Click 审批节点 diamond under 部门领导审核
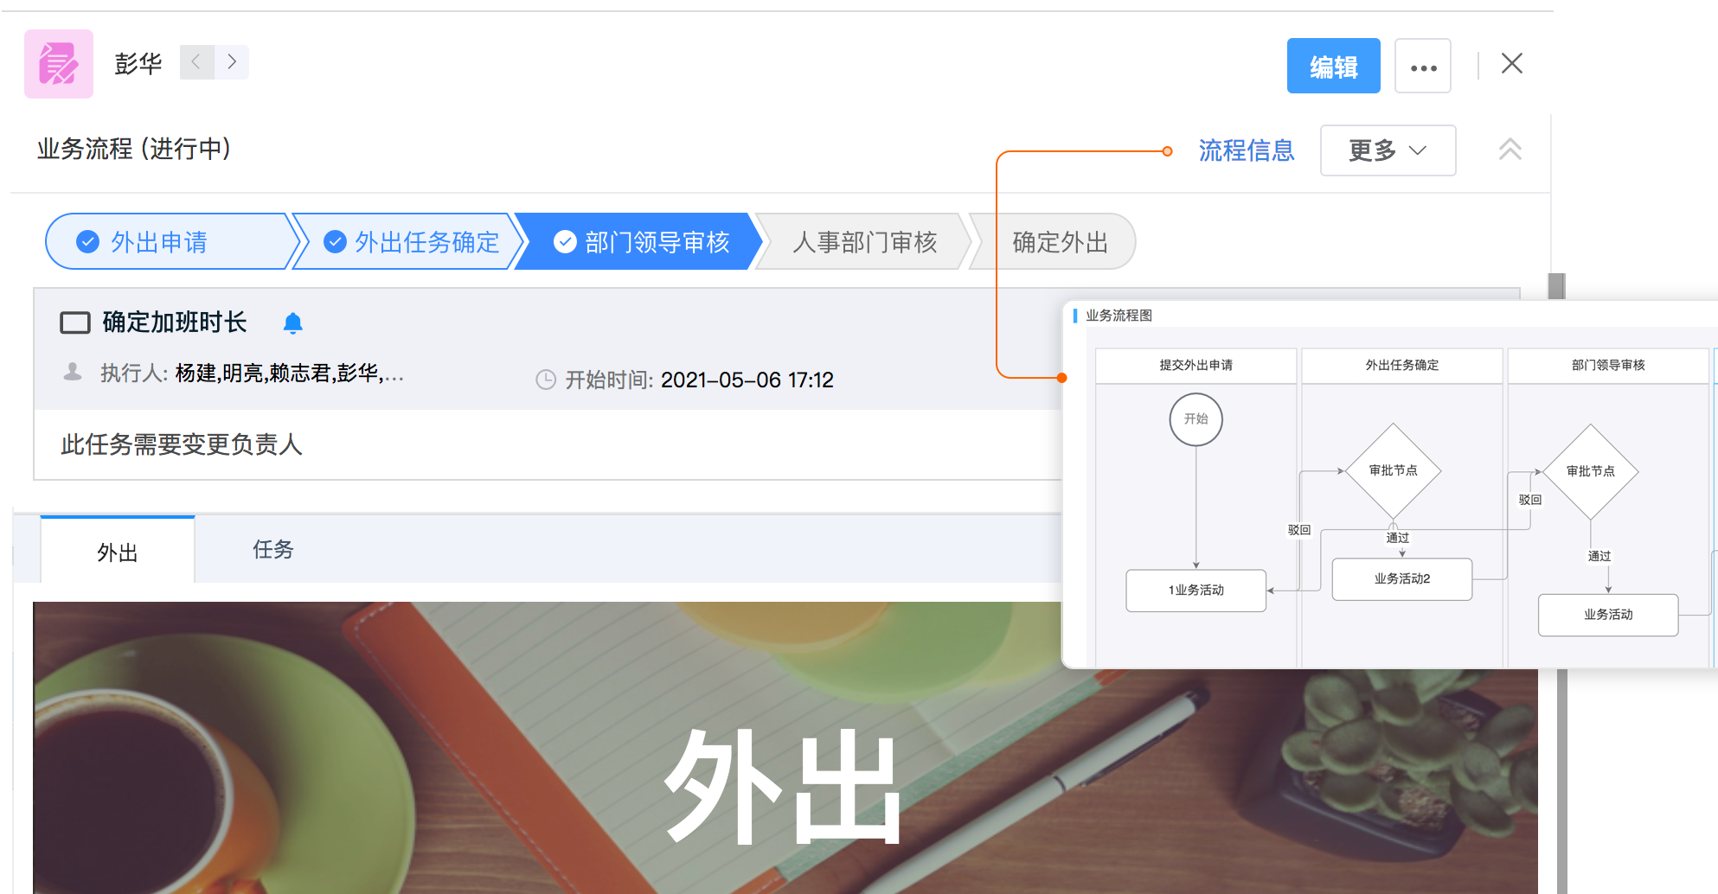The image size is (1718, 894). coord(1591,471)
